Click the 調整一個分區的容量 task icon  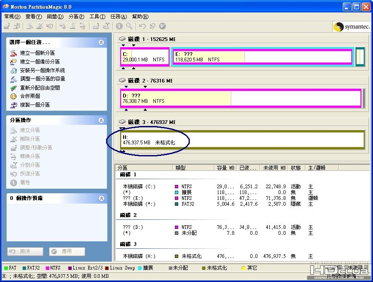point(14,79)
